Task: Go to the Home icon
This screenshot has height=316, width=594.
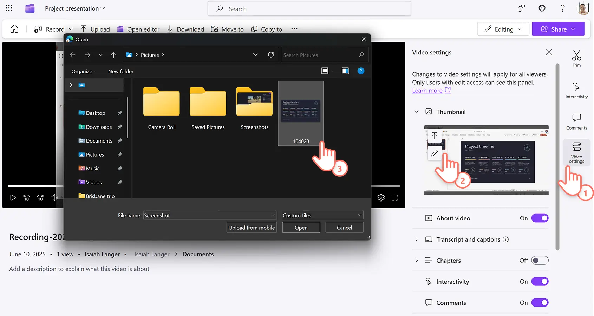Action: tap(14, 29)
